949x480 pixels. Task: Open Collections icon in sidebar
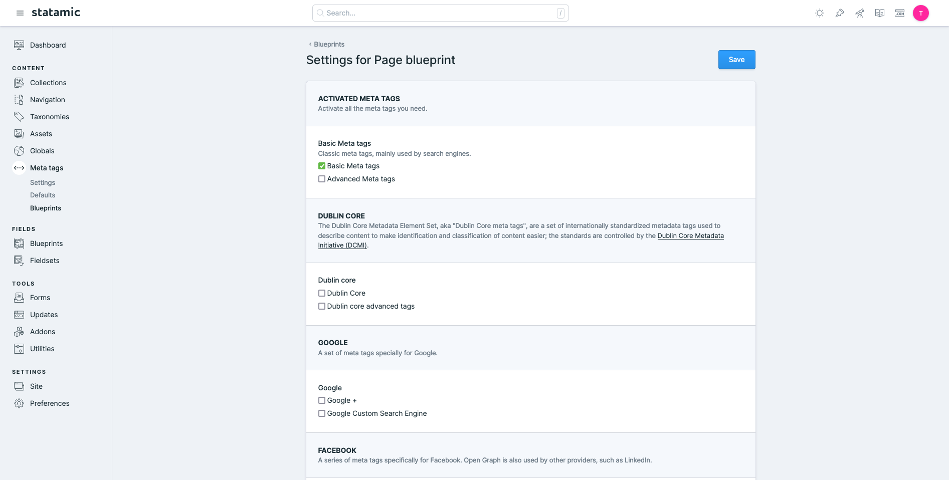click(x=19, y=83)
